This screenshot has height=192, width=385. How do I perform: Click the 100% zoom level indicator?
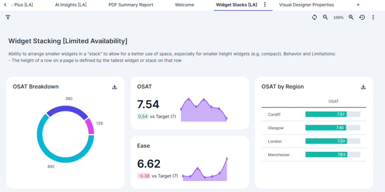(x=338, y=18)
